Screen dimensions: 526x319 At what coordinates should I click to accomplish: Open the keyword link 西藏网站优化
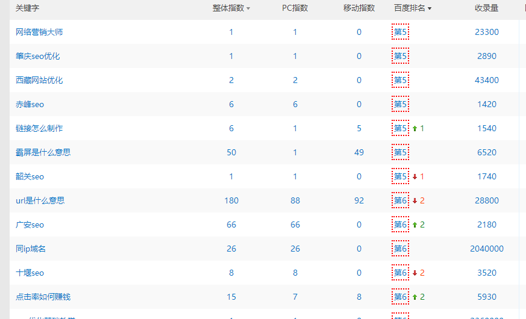pos(39,80)
